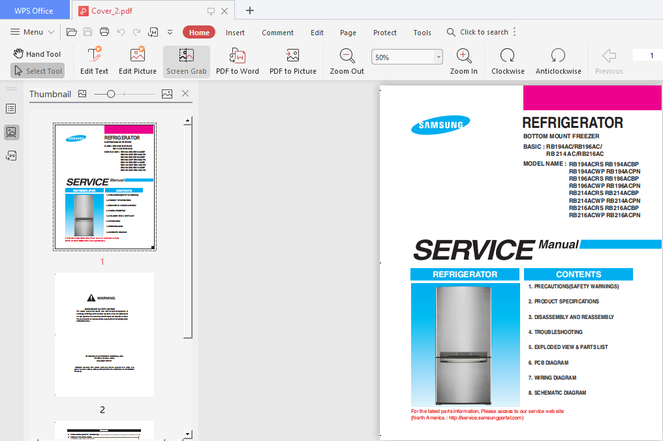Click the page number field showing 1

(x=648, y=55)
